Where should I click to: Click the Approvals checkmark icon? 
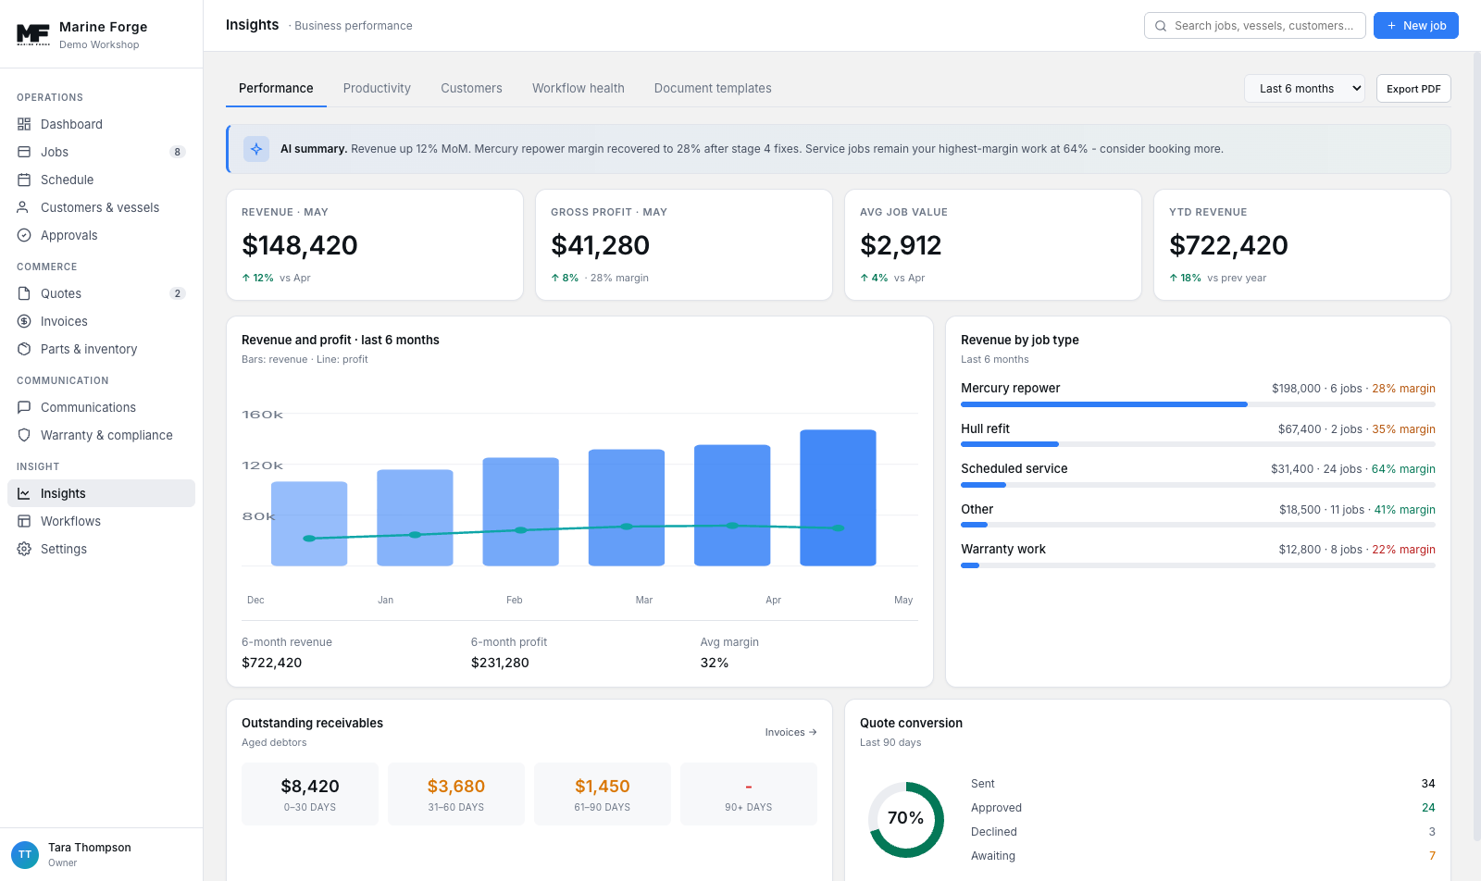(x=24, y=235)
